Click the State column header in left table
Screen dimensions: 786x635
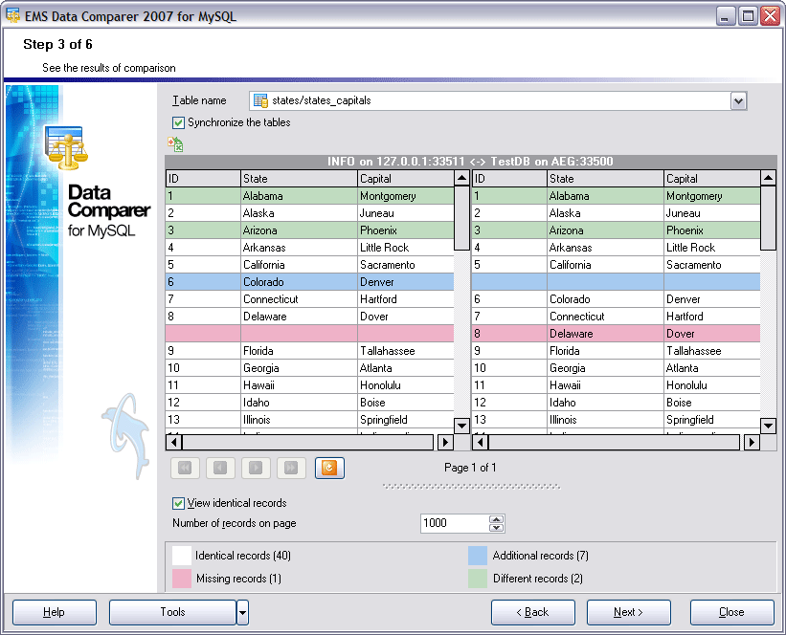[298, 179]
